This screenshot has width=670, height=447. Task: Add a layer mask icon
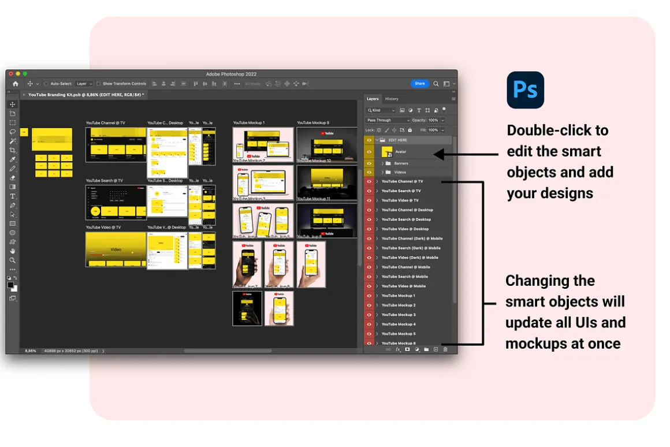pyautogui.click(x=408, y=349)
